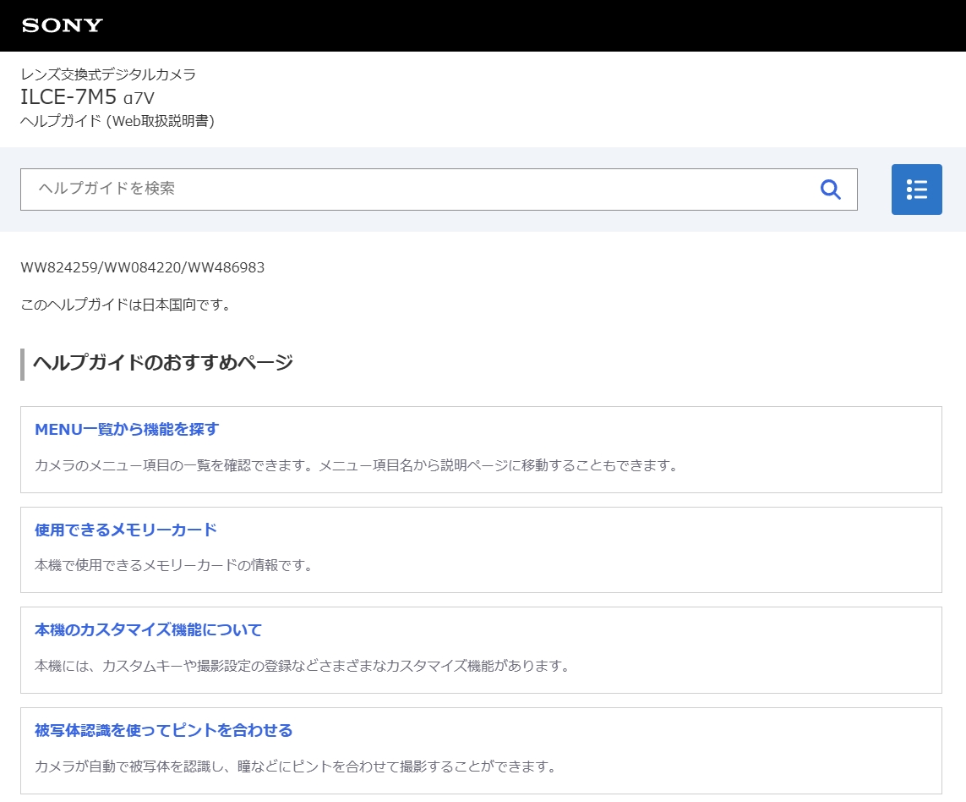Focus the ヘルプガイドを検索 search field
The height and width of the screenshot is (802, 966).
[414, 190]
